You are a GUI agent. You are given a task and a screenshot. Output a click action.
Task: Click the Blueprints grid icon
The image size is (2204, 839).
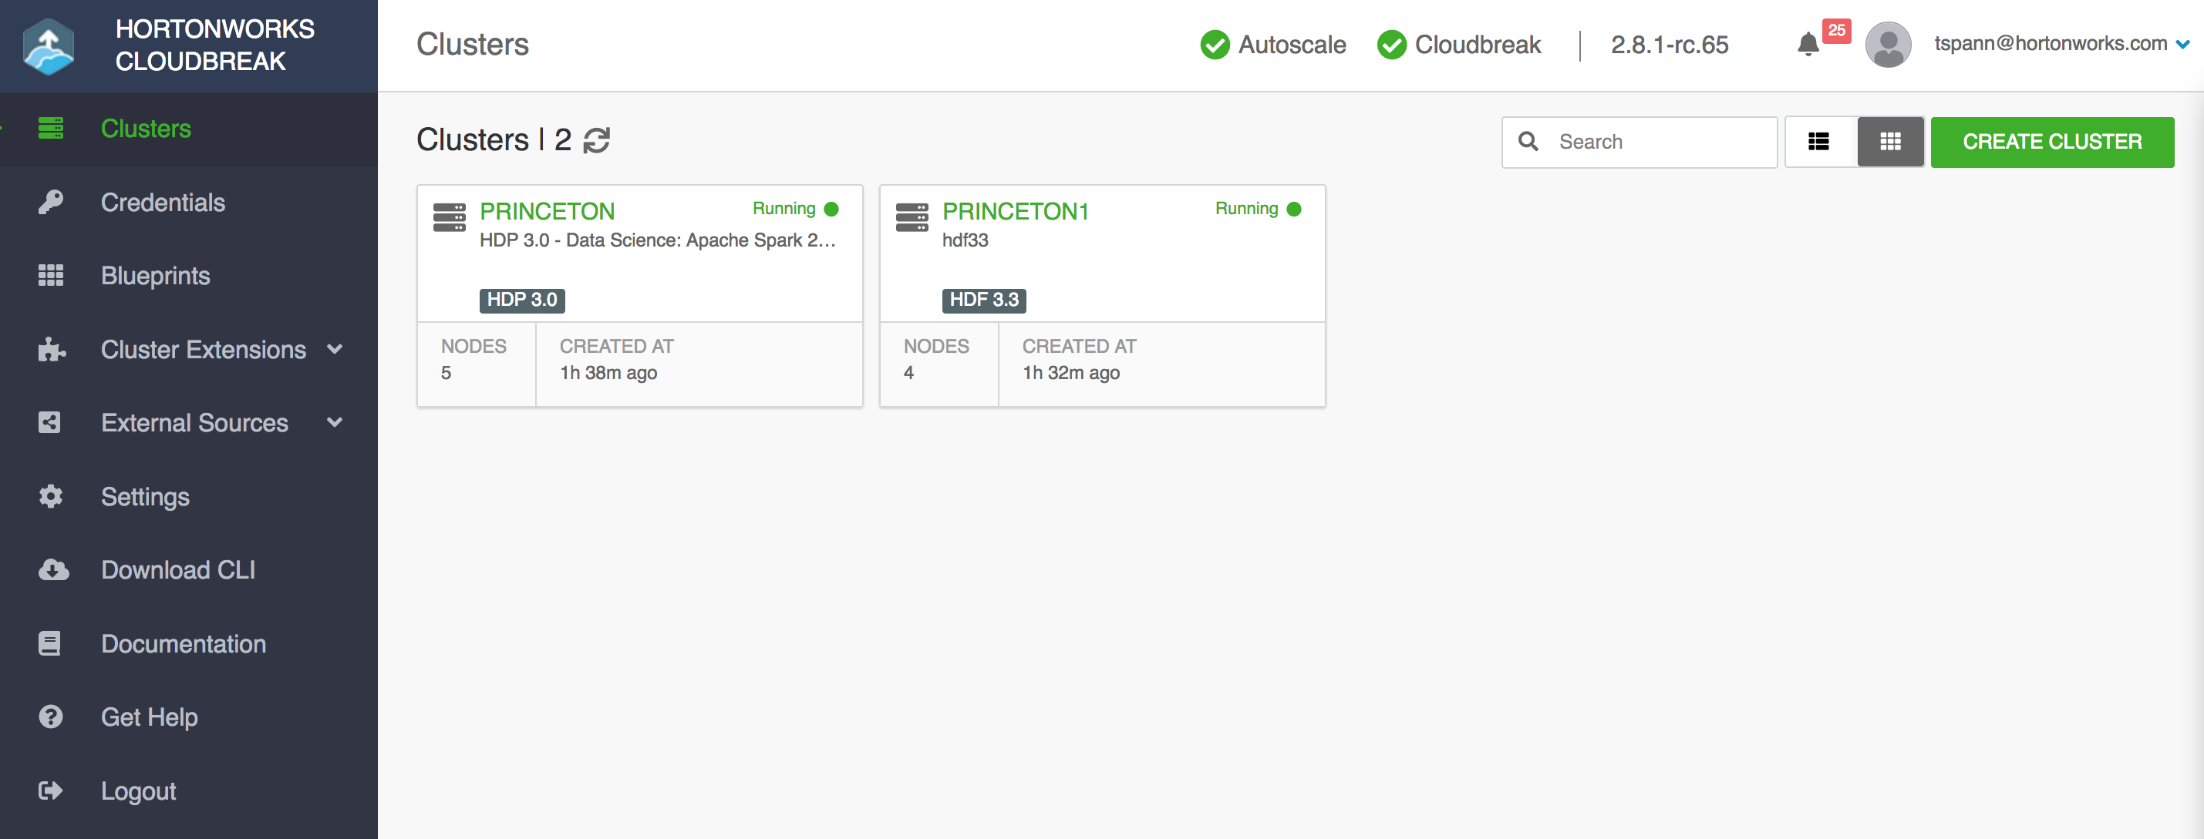(50, 275)
